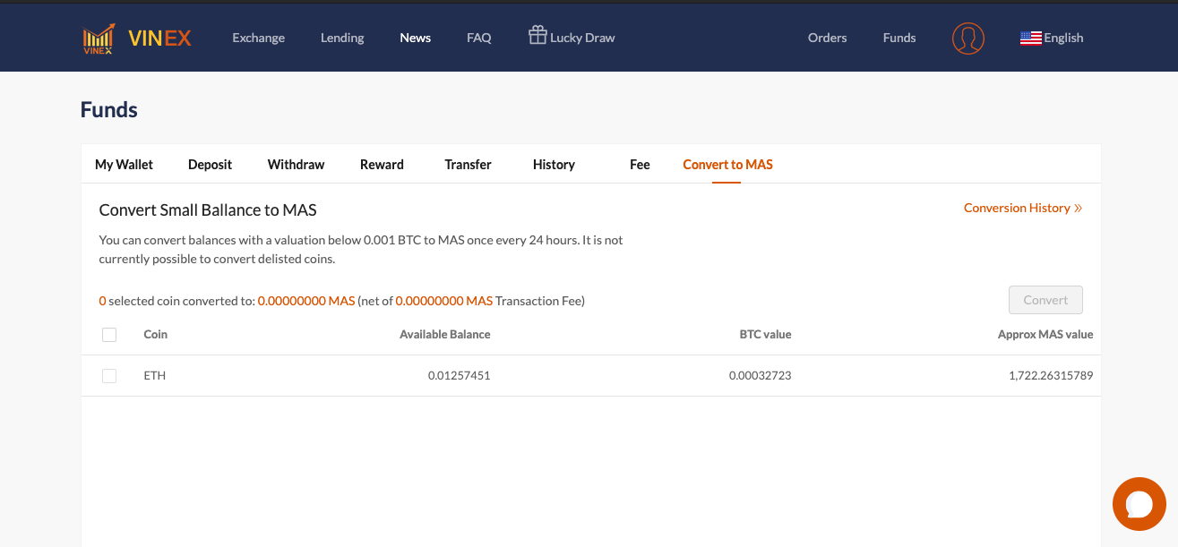
Task: Open the user profile avatar icon
Action: click(x=968, y=38)
